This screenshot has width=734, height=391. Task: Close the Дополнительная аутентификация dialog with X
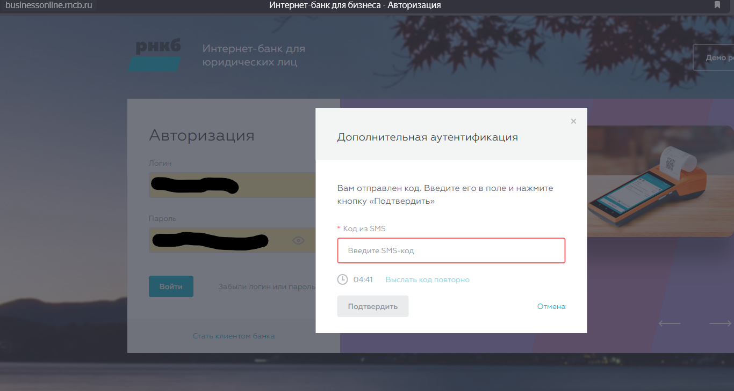(573, 121)
